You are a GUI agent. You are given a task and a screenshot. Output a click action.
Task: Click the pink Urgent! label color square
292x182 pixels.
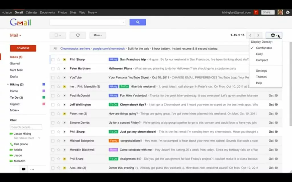(44, 104)
